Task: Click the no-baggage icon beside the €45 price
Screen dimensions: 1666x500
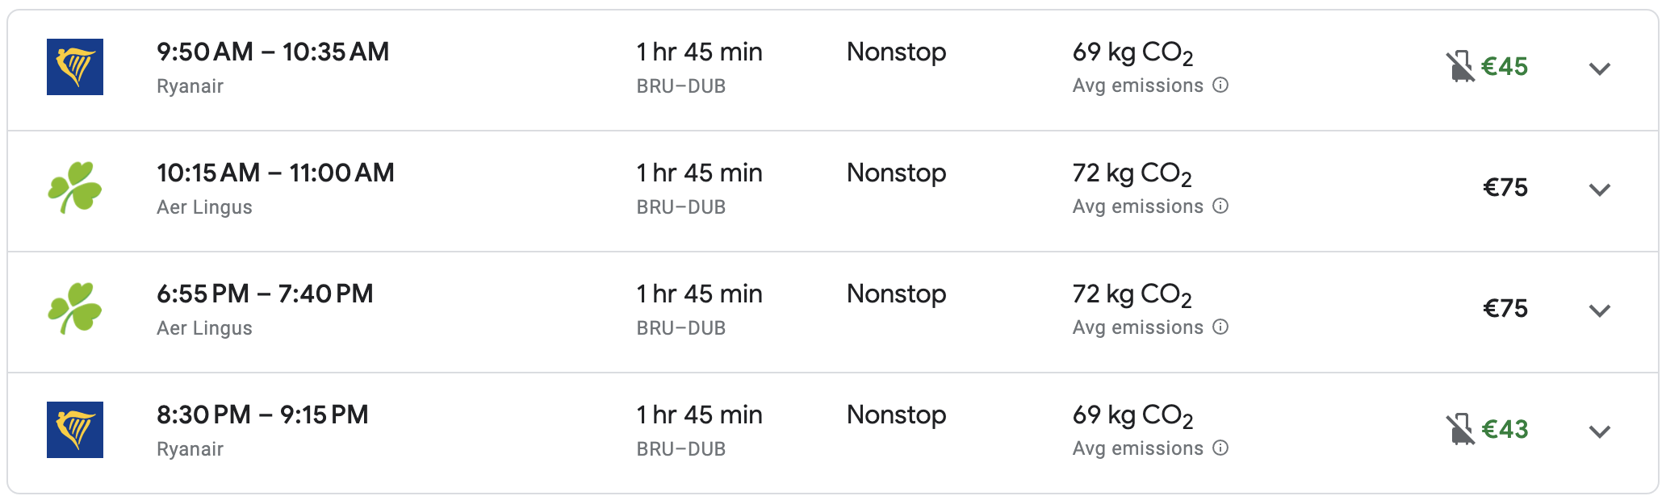Action: (x=1459, y=67)
